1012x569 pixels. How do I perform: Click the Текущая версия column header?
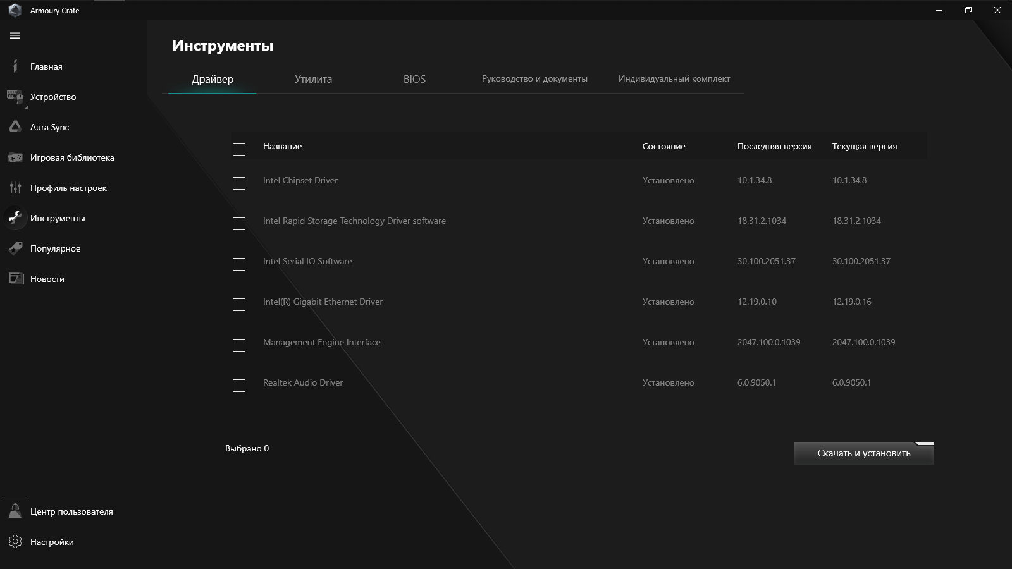click(865, 146)
